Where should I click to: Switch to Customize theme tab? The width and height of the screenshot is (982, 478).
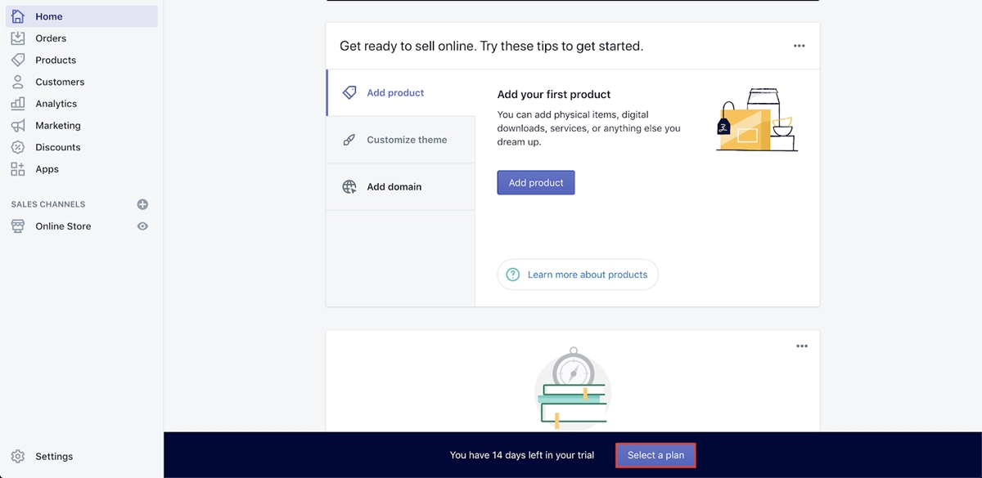click(401, 140)
